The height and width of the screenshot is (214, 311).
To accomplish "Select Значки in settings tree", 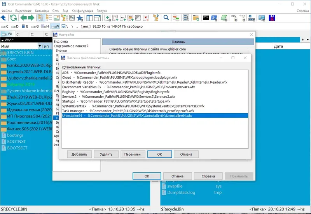I will click(x=61, y=51).
